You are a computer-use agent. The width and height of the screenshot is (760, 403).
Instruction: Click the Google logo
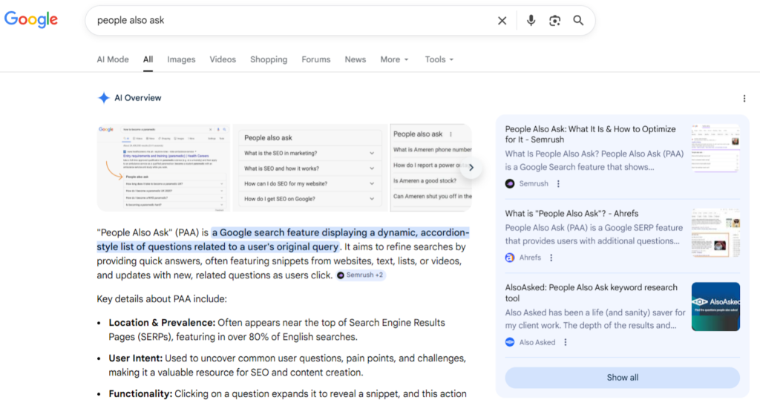point(31,20)
